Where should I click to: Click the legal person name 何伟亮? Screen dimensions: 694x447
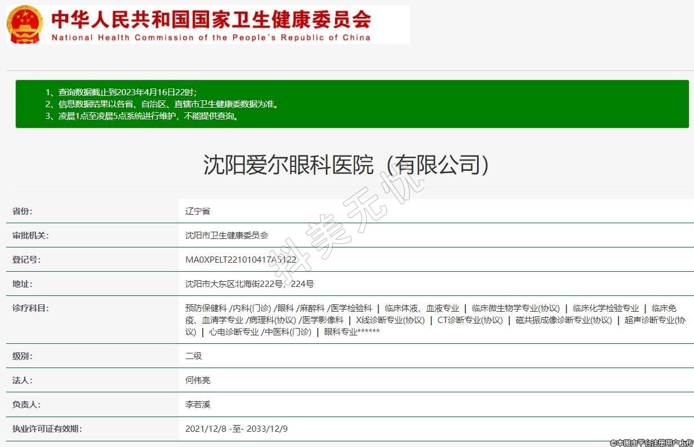[x=198, y=380]
